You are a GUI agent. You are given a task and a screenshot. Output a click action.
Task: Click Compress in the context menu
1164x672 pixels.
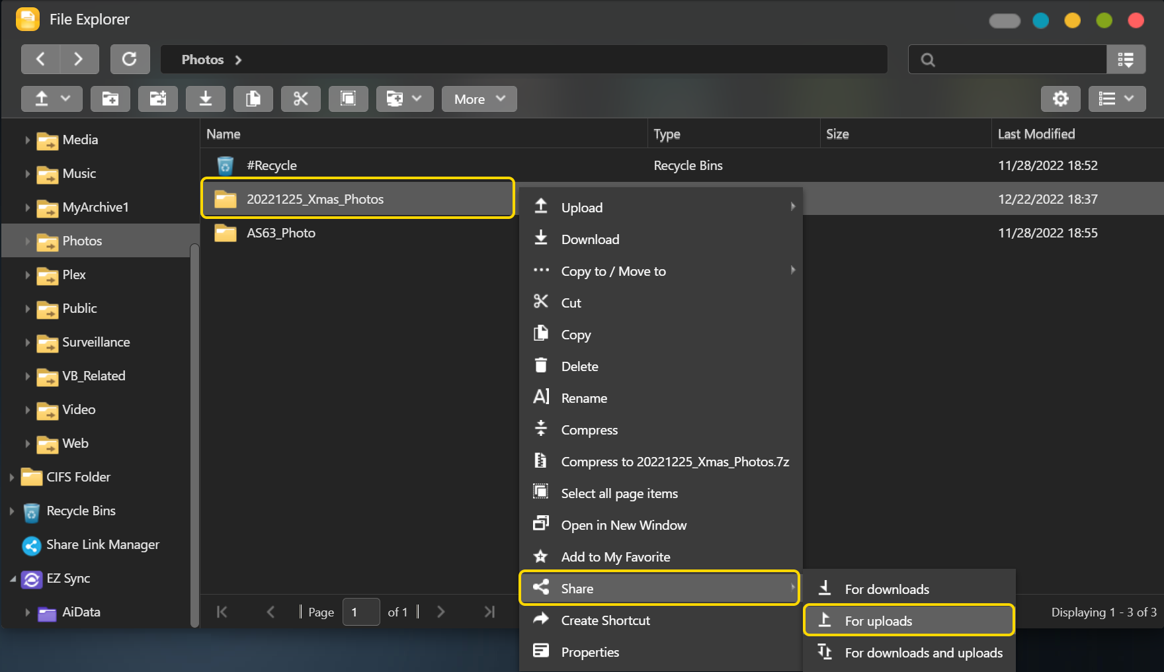coord(661,429)
